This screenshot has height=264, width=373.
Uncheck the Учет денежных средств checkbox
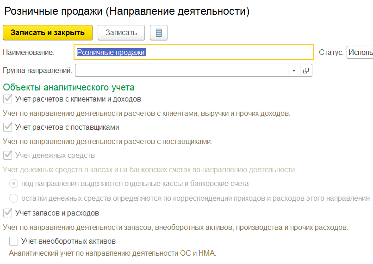click(x=7, y=155)
